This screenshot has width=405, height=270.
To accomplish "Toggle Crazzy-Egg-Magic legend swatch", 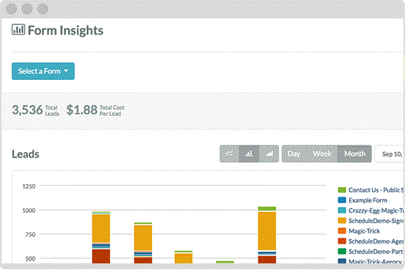I will tap(342, 211).
